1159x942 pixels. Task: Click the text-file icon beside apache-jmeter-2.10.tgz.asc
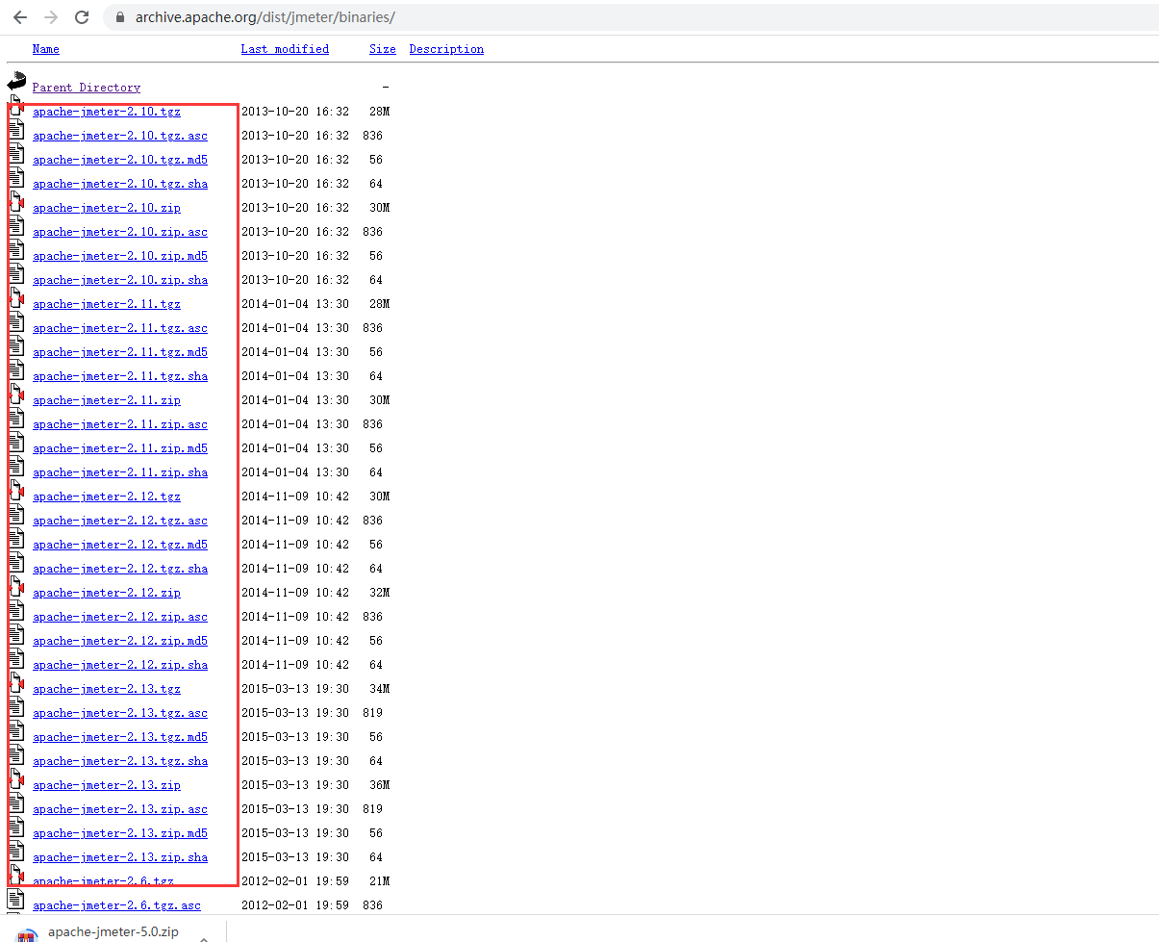(x=15, y=131)
